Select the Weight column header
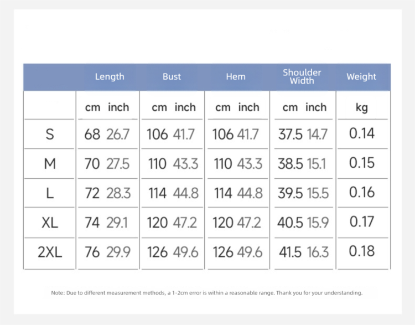Image resolution: width=415 pixels, height=325 pixels. click(x=361, y=77)
